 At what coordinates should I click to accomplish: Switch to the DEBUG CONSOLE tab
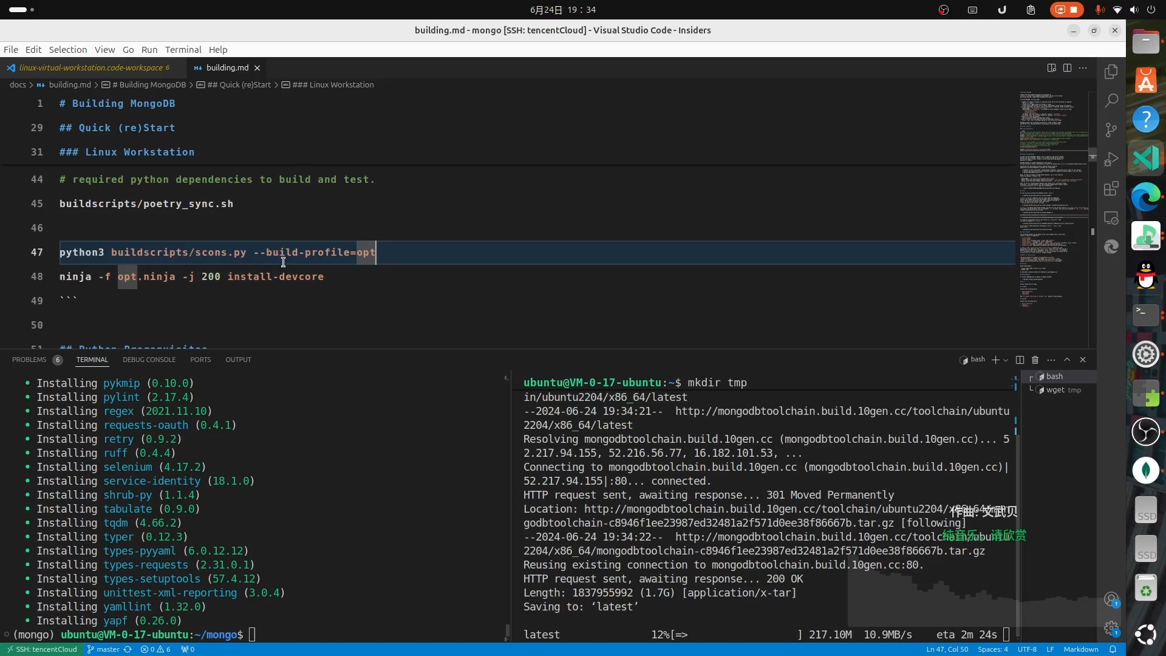149,360
